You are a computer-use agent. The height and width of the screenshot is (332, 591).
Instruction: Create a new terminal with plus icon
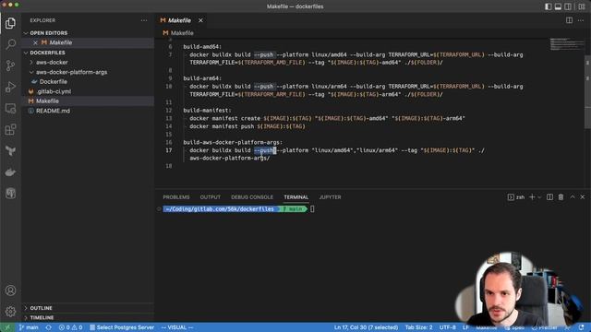tap(532, 196)
